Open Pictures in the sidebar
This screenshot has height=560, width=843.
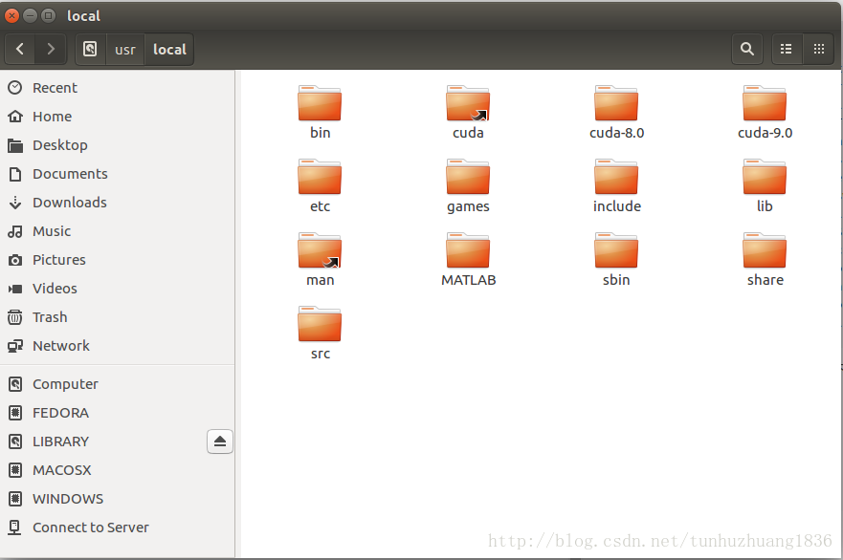117,260
